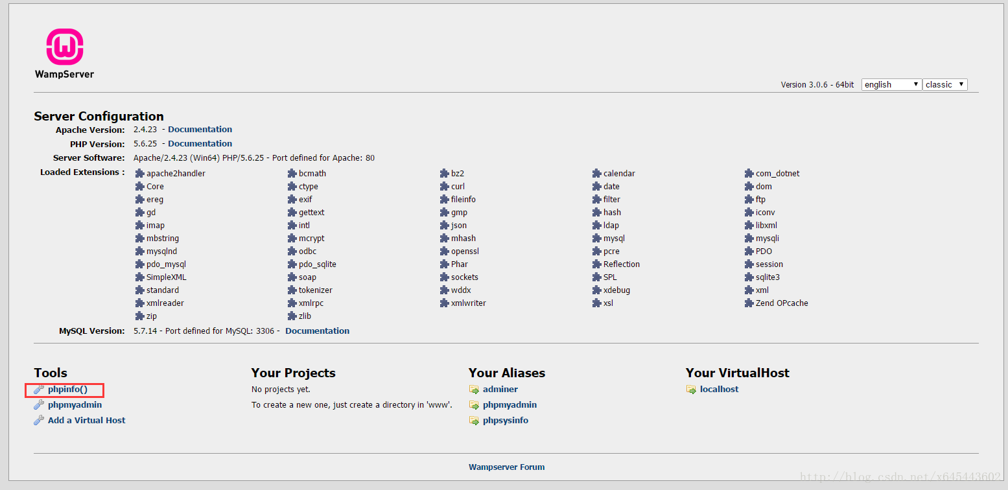Click the puzzle icon beside zlib
Image resolution: width=1008 pixels, height=490 pixels.
(292, 316)
